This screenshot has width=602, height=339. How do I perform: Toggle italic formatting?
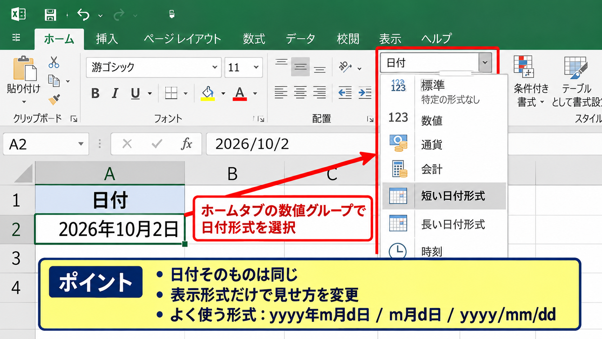pos(115,93)
